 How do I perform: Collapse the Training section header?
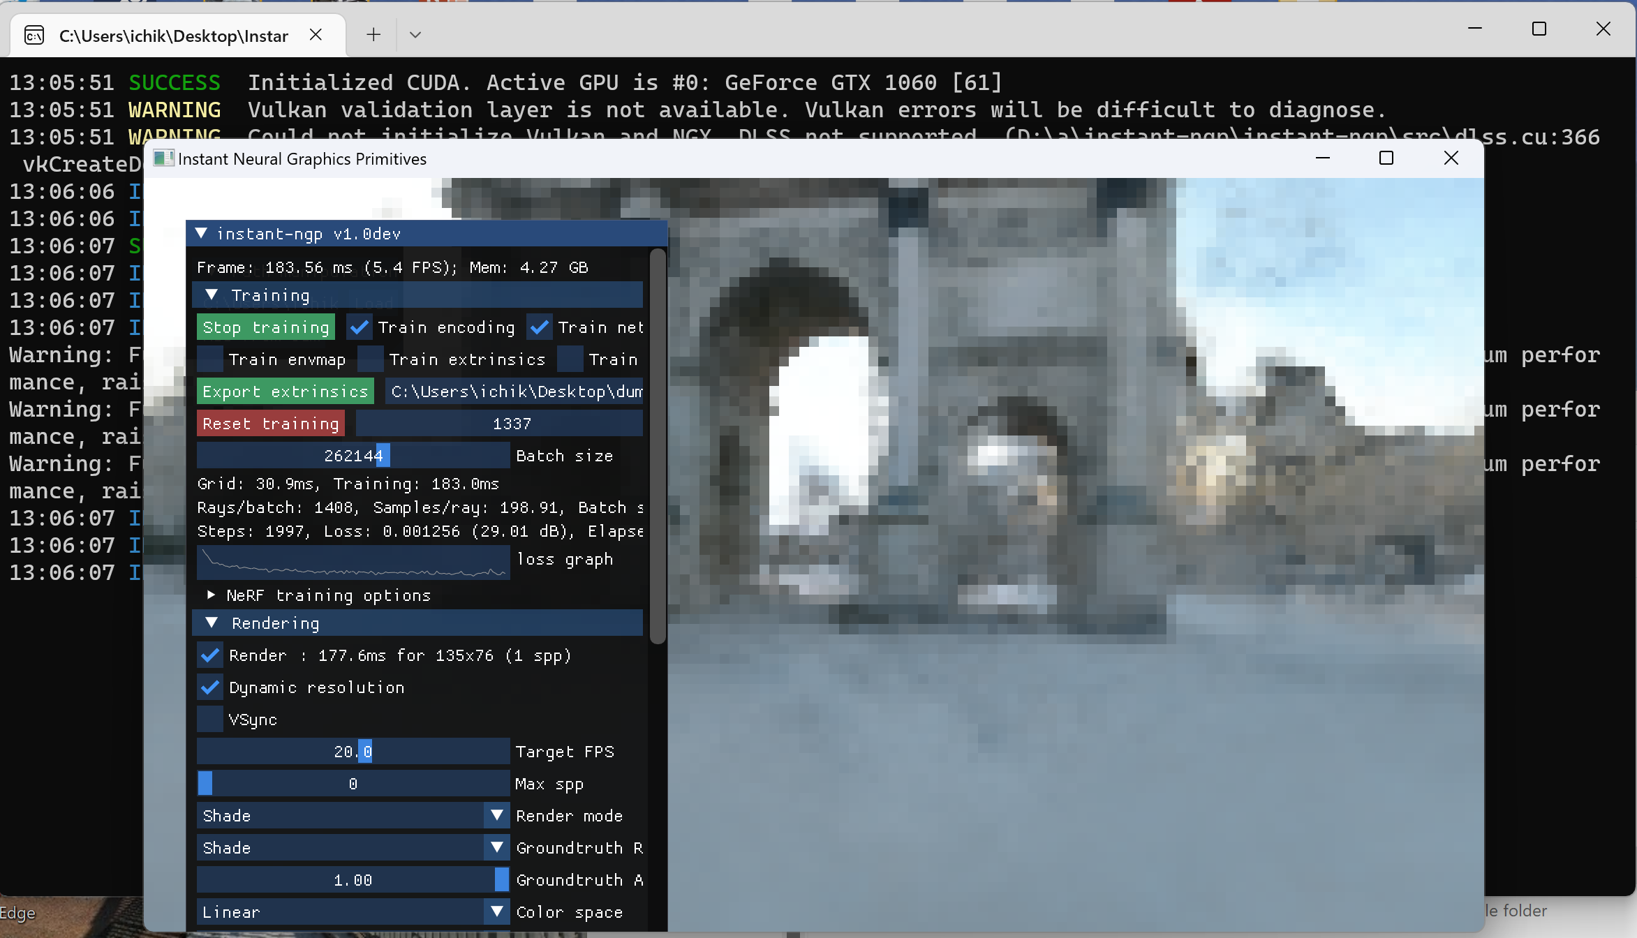click(x=212, y=295)
